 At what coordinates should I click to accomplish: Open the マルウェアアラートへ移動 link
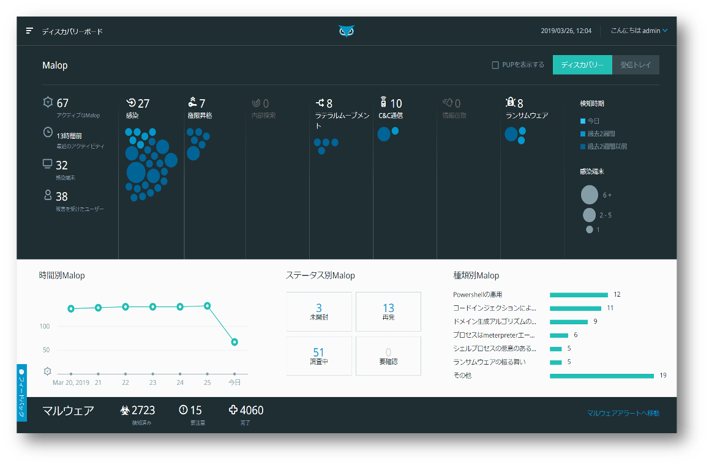coord(623,413)
